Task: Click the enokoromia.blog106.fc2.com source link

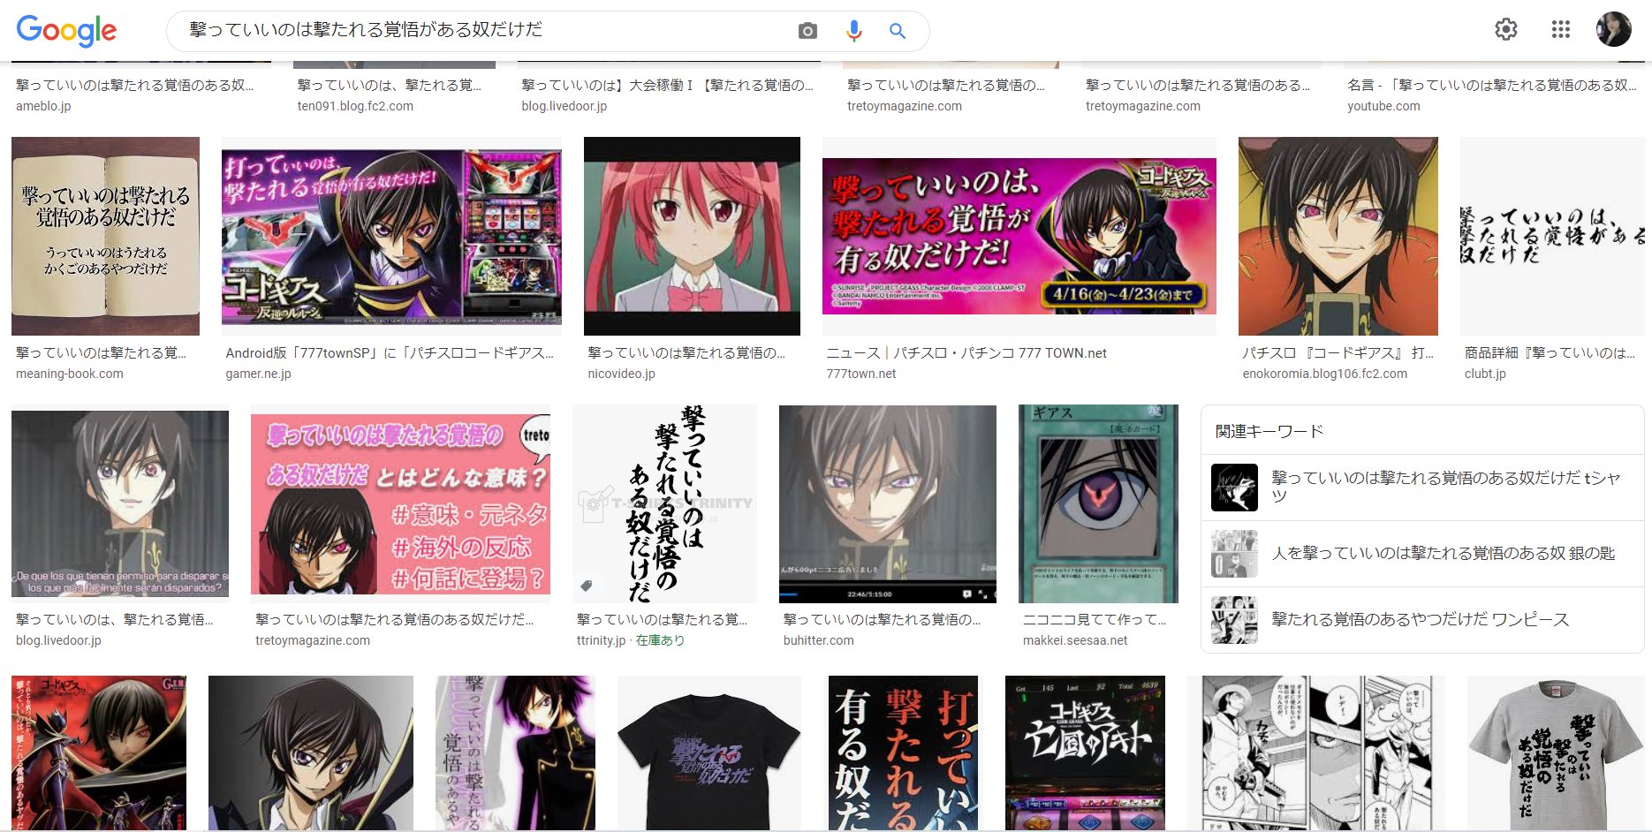Action: (x=1324, y=374)
